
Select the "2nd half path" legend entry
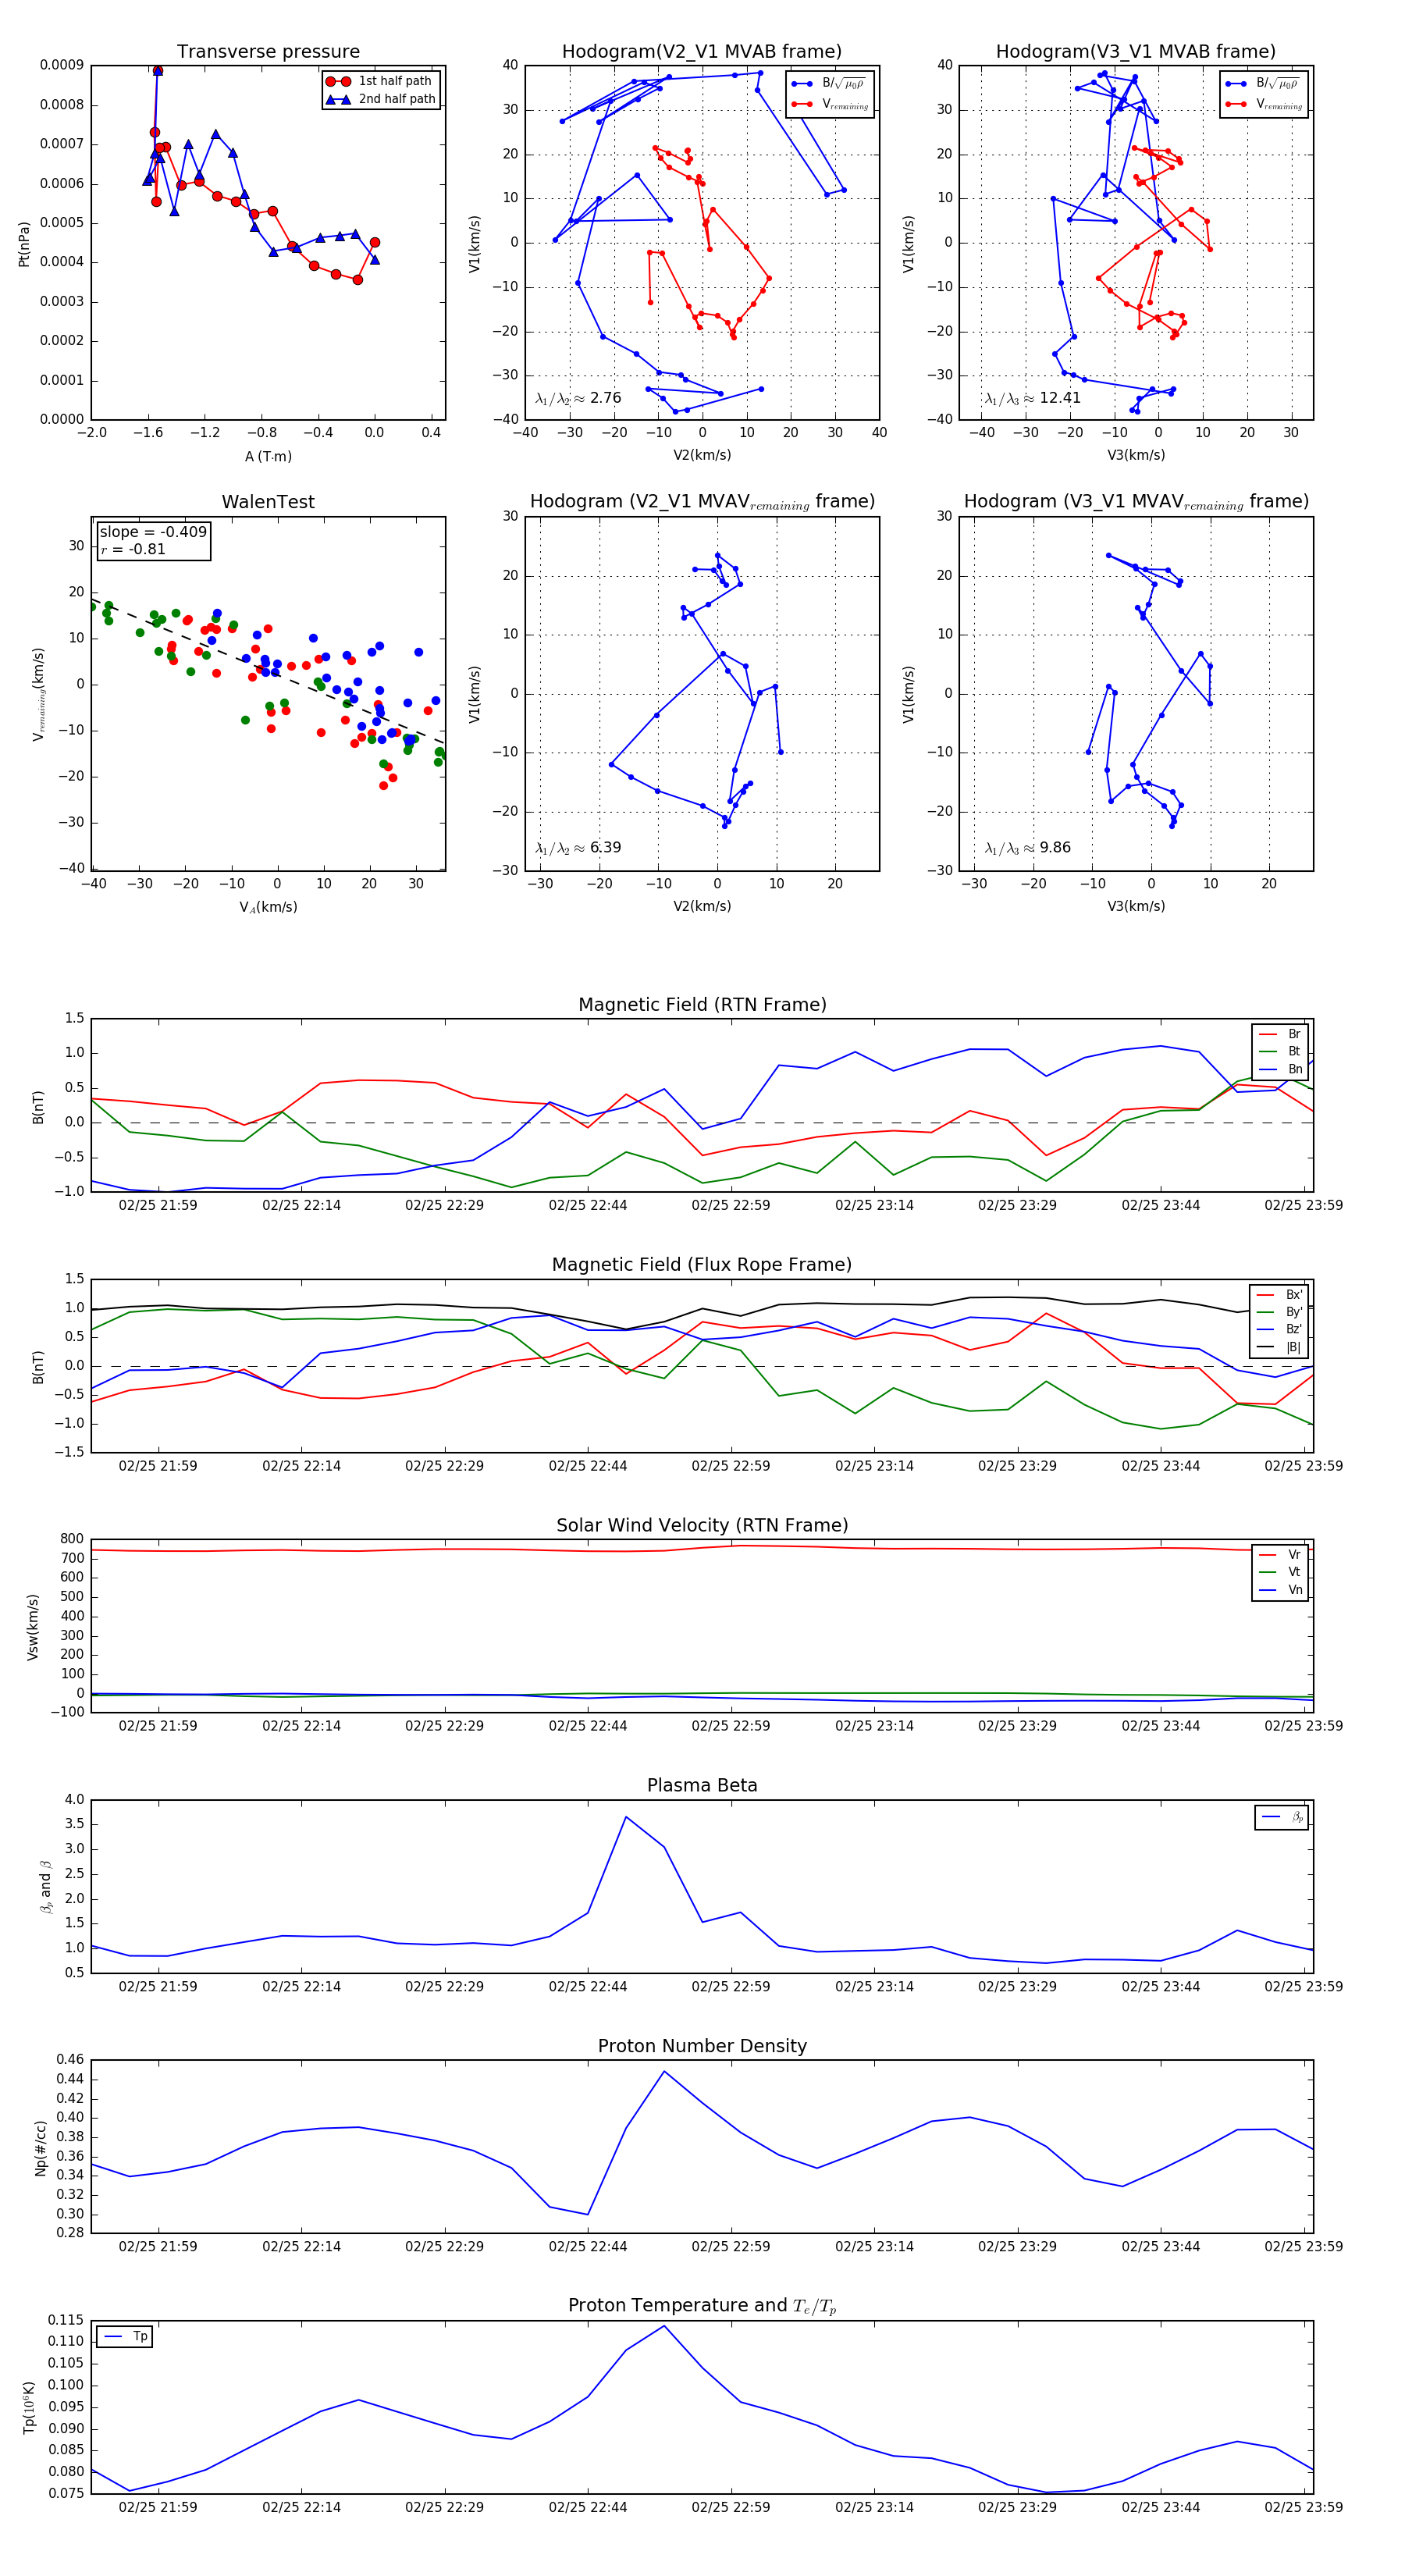pyautogui.click(x=381, y=99)
